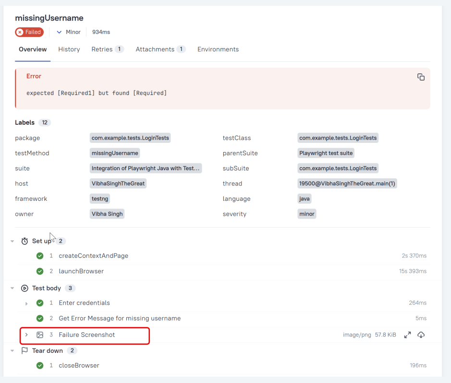
Task: Collapse the Test body section
Action: pos(12,288)
